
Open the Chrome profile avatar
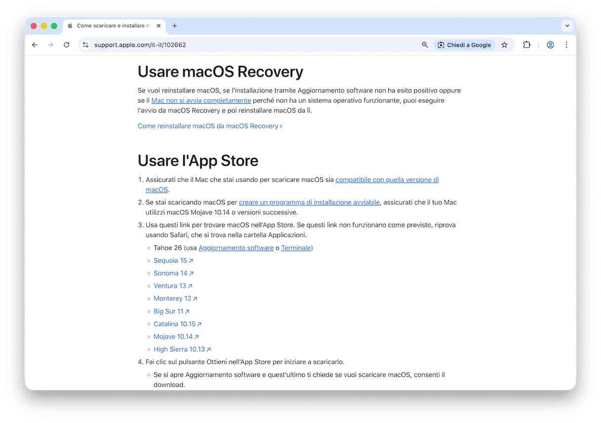[x=550, y=45]
